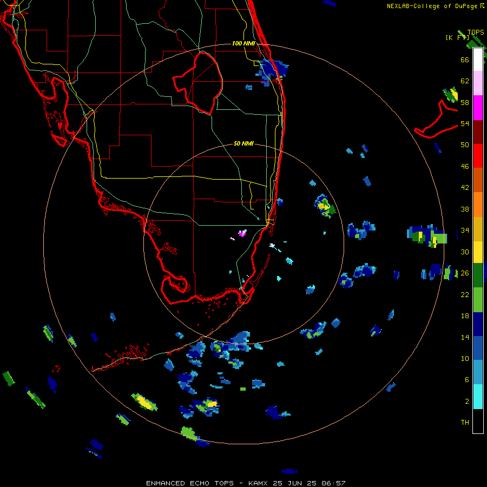Click the dark orange legend swatch
487x487 pixels.
click(478, 180)
